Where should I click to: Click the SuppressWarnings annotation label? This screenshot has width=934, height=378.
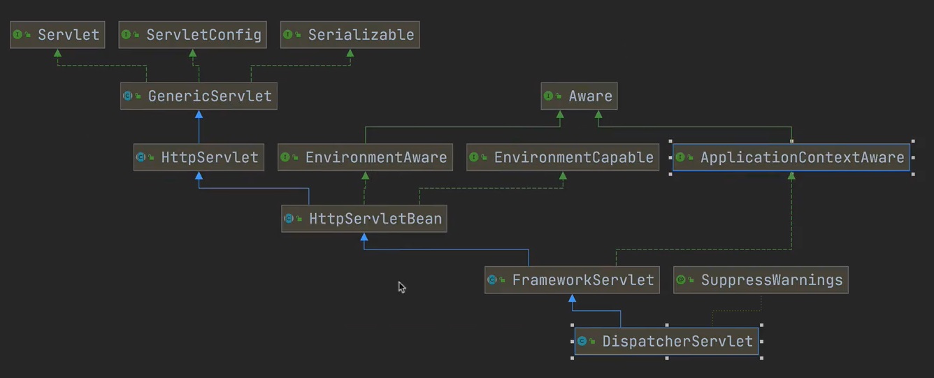coord(772,280)
